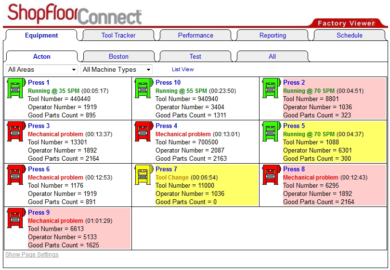Click 'Tool Number = 6295' text
390x270 pixels.
click(311, 185)
